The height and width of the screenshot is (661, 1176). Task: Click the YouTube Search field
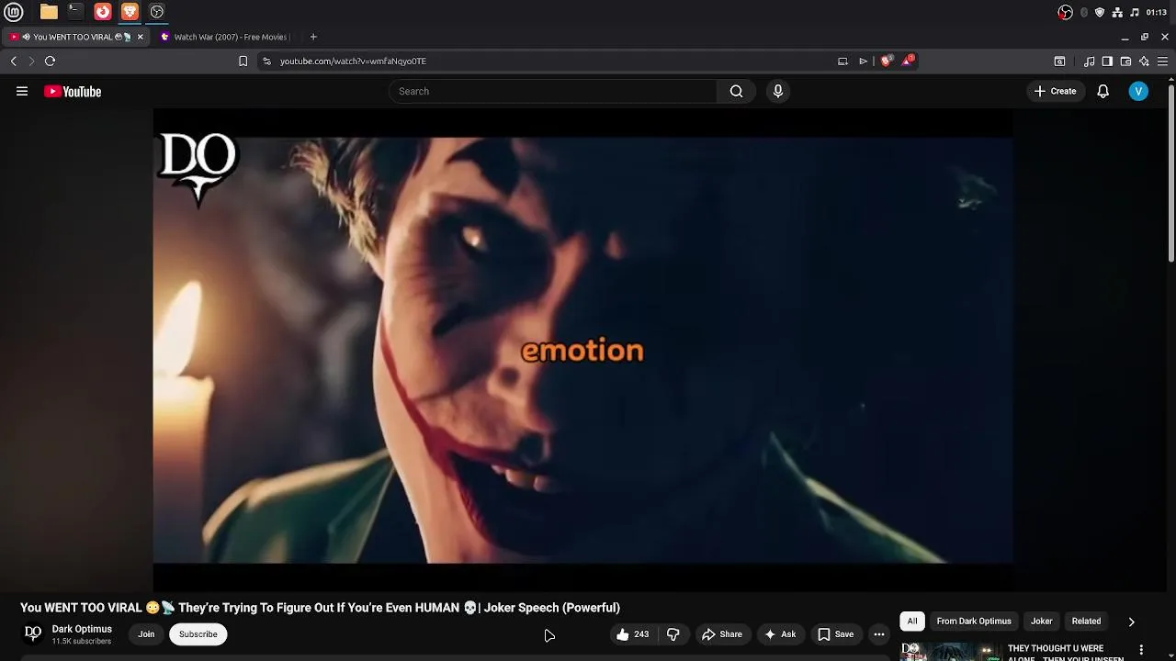(x=552, y=91)
